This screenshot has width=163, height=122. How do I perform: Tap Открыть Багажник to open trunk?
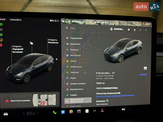point(53,41)
